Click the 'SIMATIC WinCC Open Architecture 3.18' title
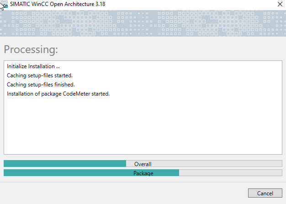286x204 pixels. (58, 4)
